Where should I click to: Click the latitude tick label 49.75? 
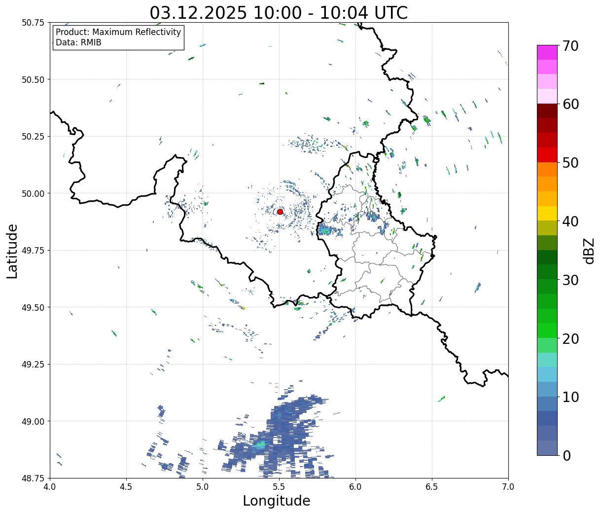33,251
